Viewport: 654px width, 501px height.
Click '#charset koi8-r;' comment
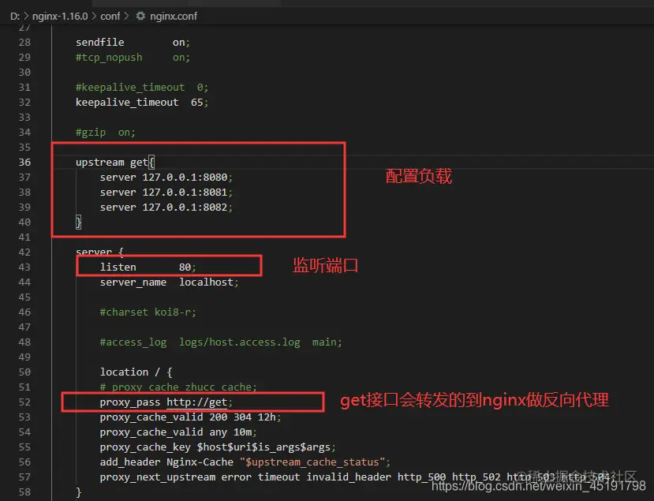148,312
